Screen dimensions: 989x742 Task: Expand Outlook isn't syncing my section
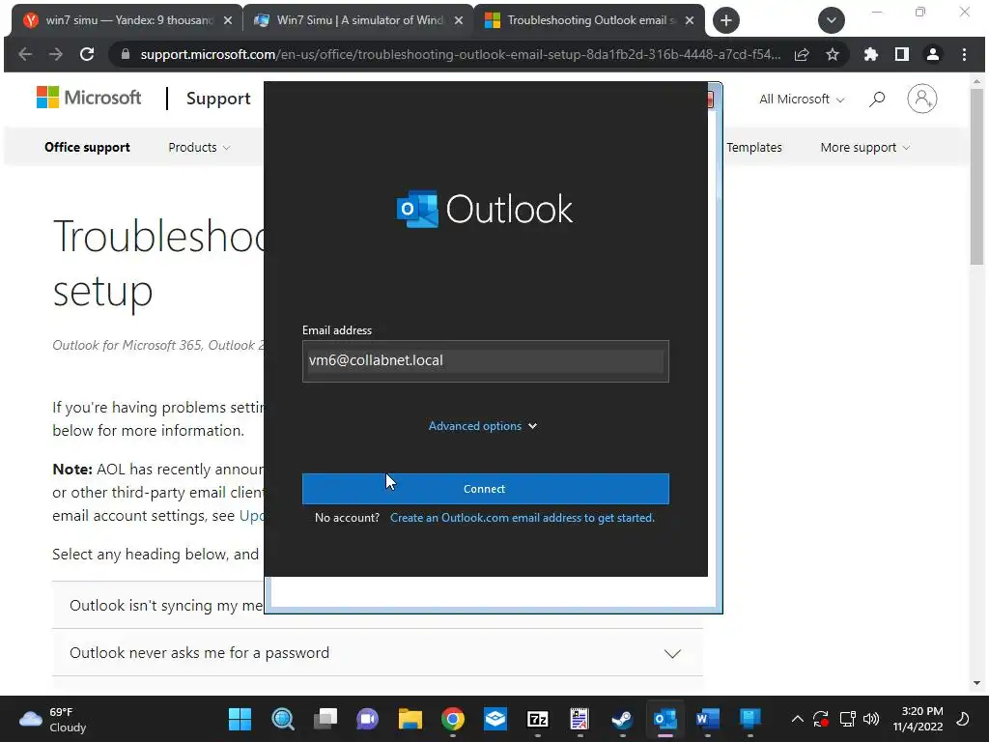157,606
